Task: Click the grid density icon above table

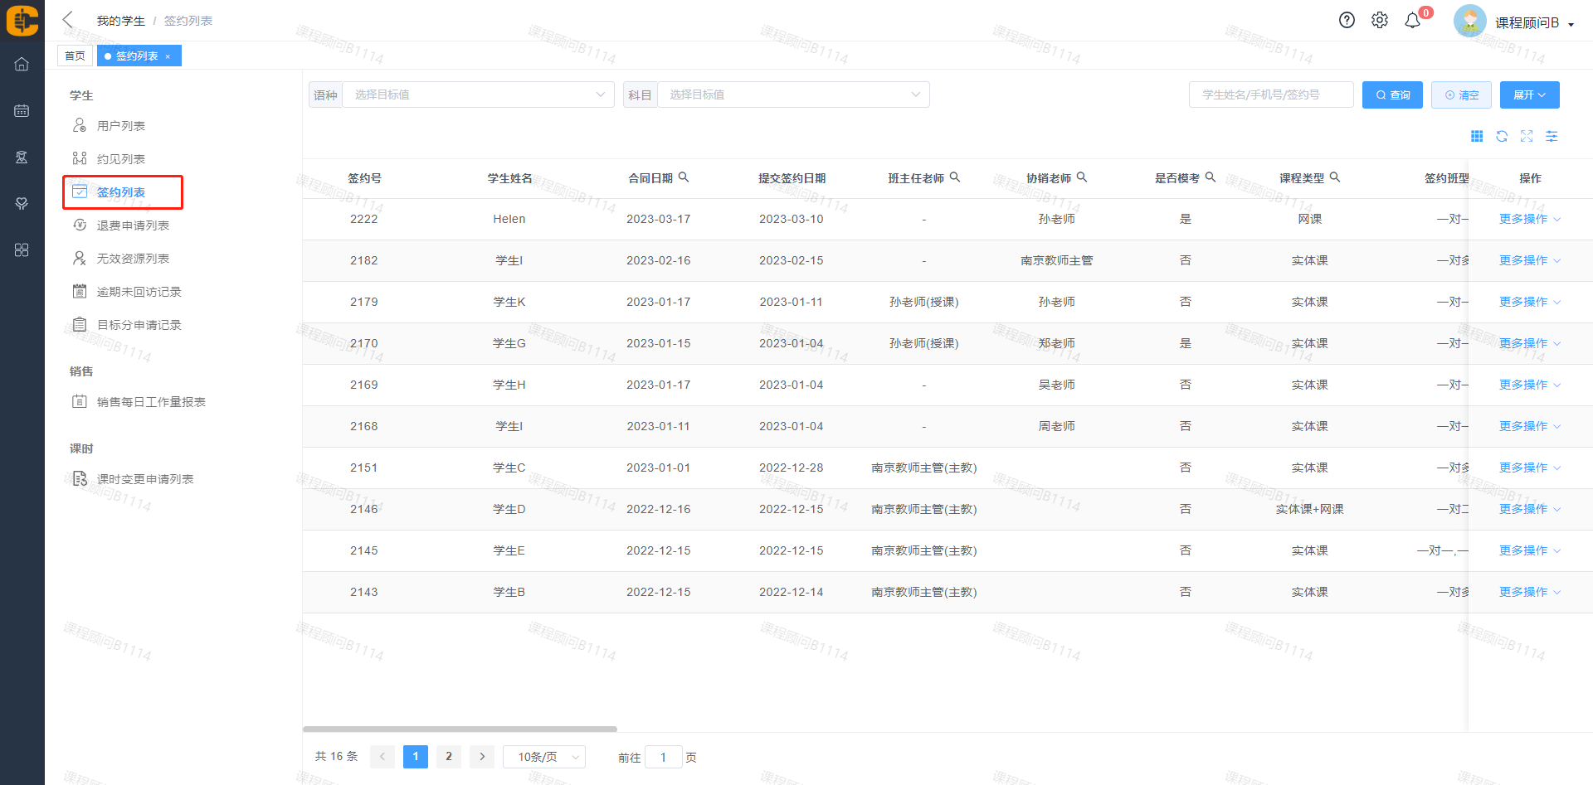Action: pos(1477,136)
